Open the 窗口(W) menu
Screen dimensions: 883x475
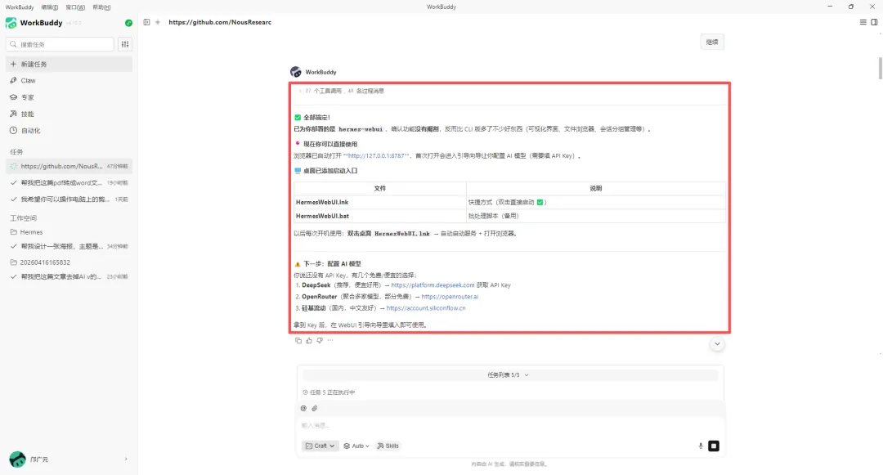pyautogui.click(x=75, y=7)
